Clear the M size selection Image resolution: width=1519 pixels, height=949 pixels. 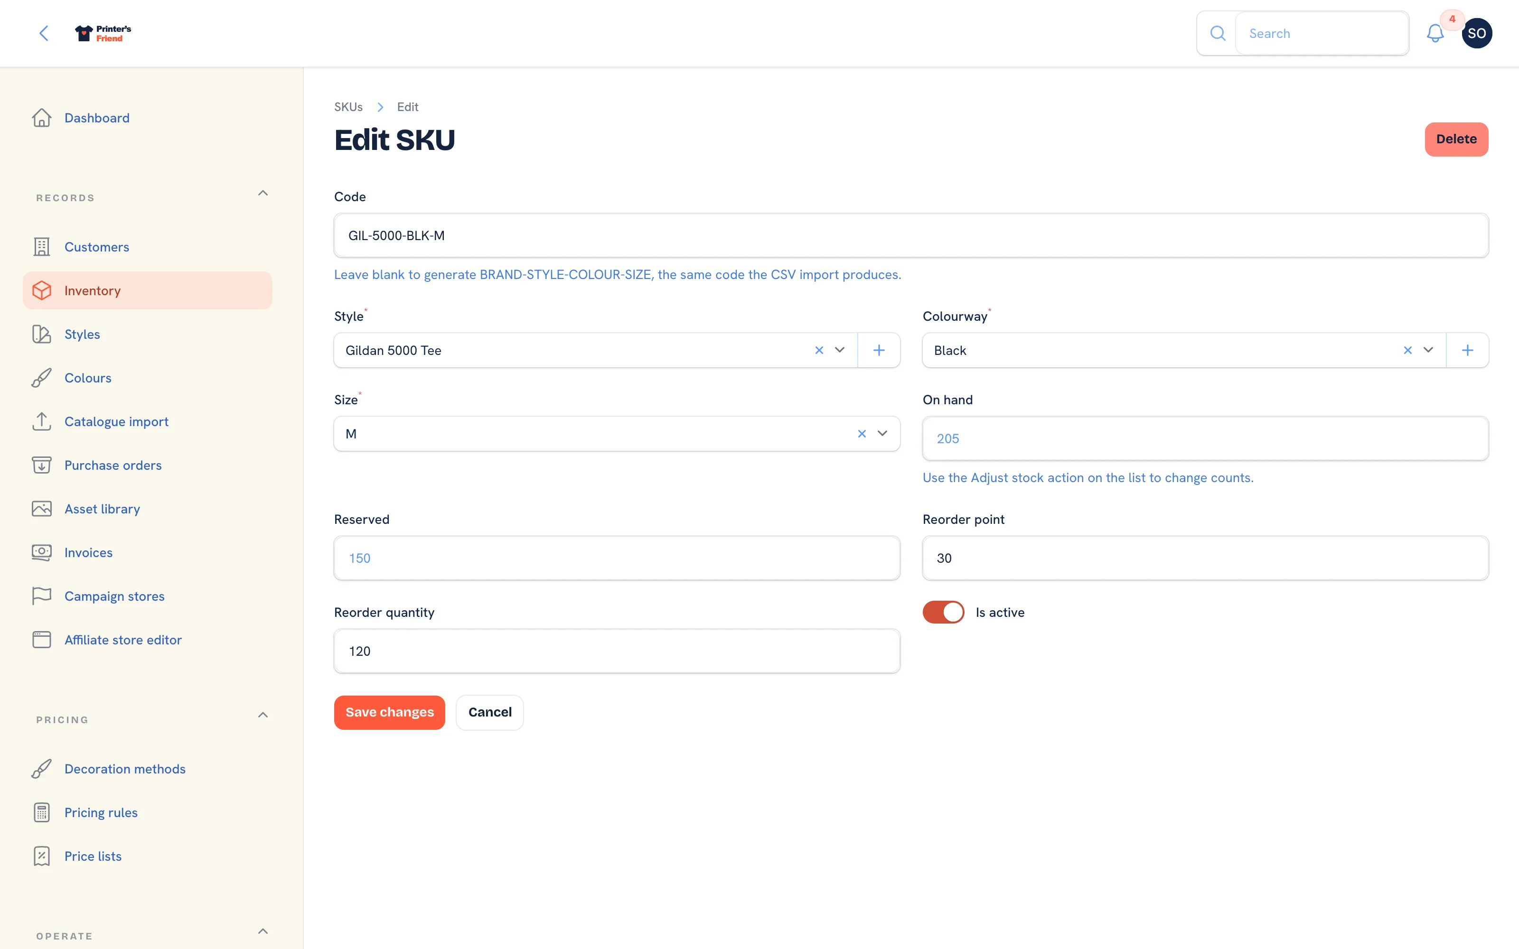pyautogui.click(x=862, y=434)
